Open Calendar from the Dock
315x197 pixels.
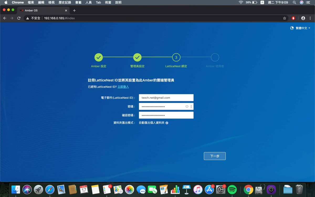(84, 189)
